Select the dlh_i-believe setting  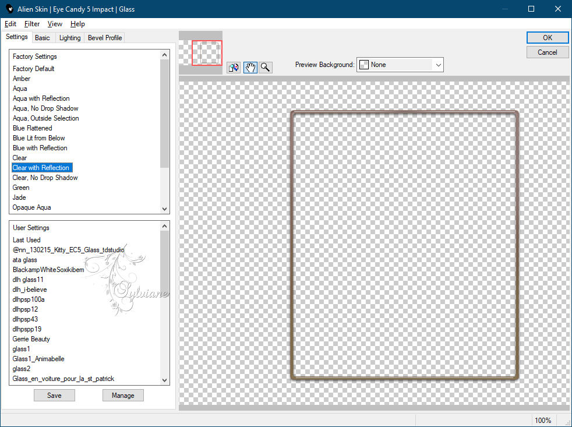pyautogui.click(x=30, y=290)
